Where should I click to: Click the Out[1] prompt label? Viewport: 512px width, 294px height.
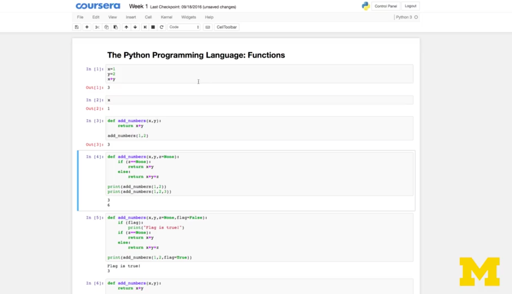[95, 88]
